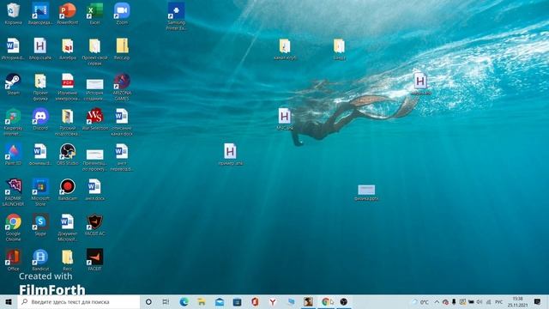Select the История Word document icon
Viewport: 549px width, 309px height.
tap(14, 49)
